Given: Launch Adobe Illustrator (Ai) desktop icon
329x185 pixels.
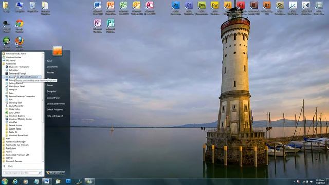Looking at the screenshot, I should (227, 8).
